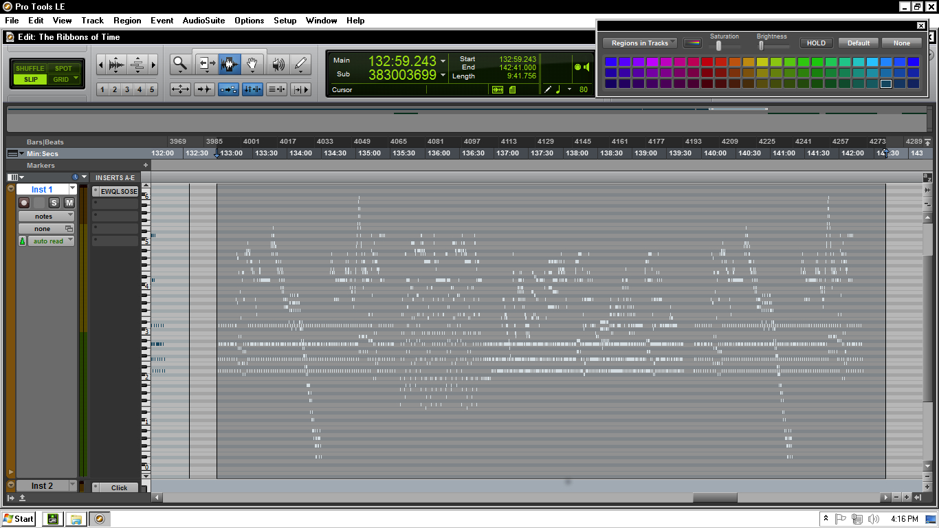Image resolution: width=939 pixels, height=528 pixels.
Task: Open the AudioSuite menu
Action: coord(203,21)
